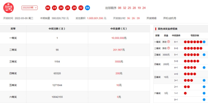Click red ball number 24
The height and width of the screenshot is (103, 208).
pos(61,8)
